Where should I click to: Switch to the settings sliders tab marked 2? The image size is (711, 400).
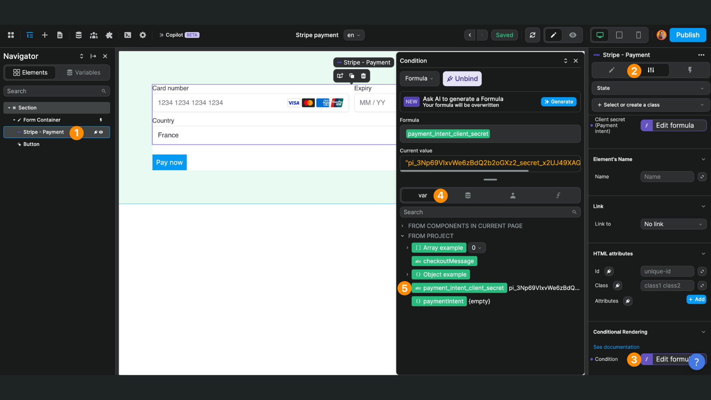[651, 70]
